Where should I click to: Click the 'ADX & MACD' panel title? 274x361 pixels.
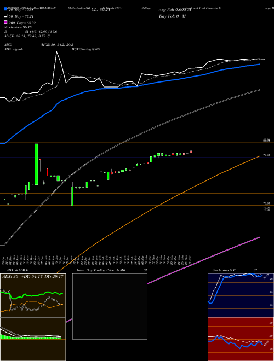tap(18, 270)
